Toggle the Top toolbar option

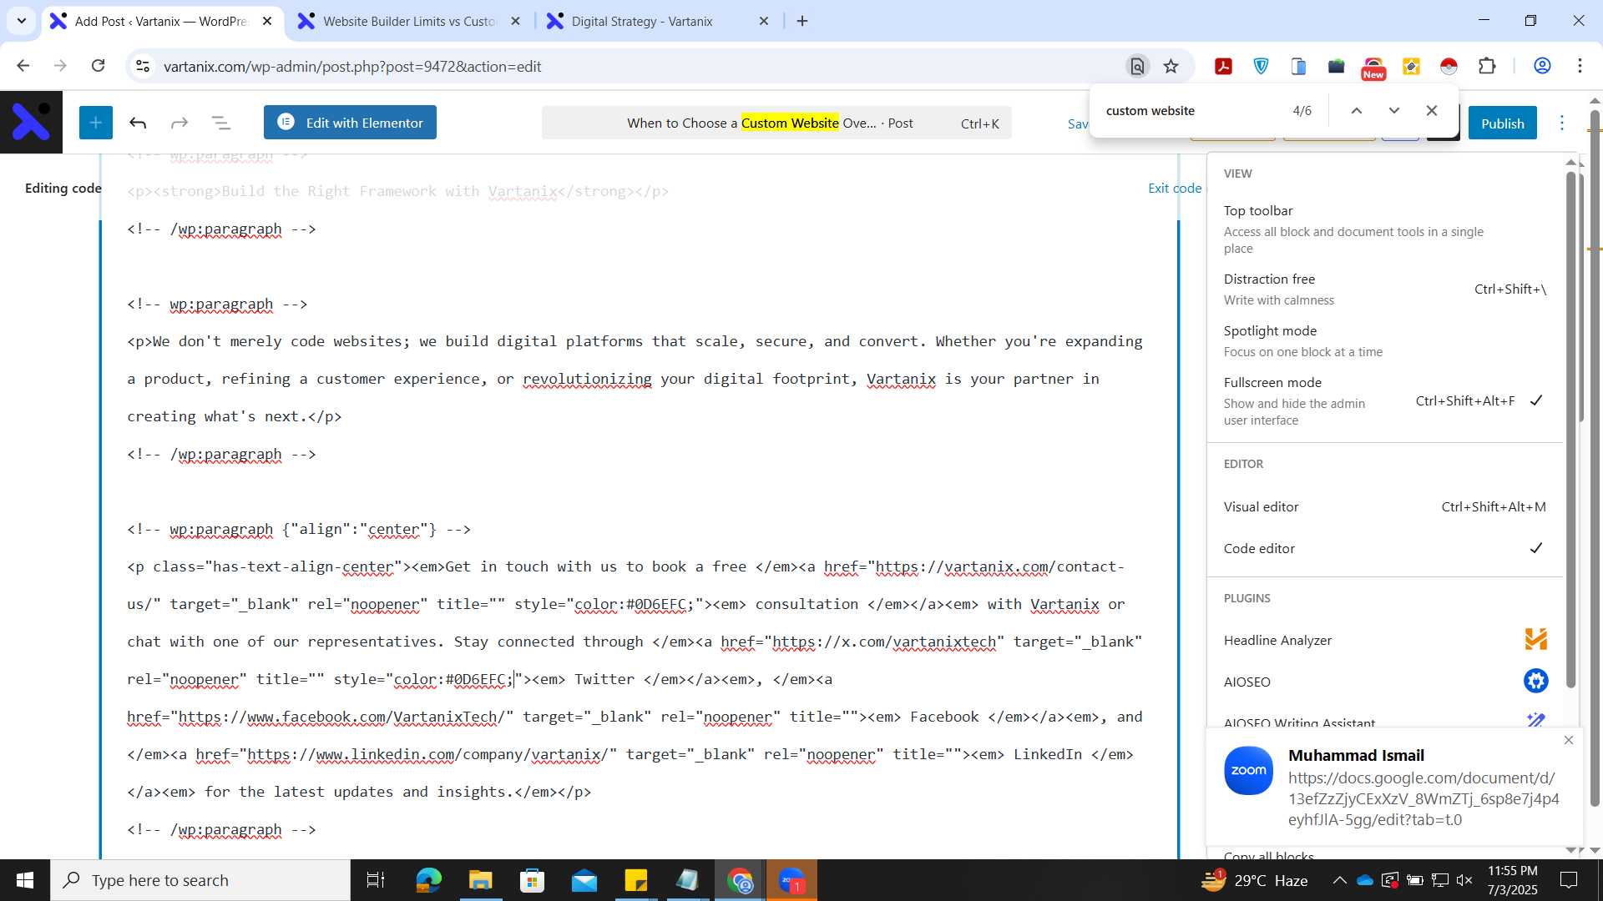pyautogui.click(x=1384, y=229)
